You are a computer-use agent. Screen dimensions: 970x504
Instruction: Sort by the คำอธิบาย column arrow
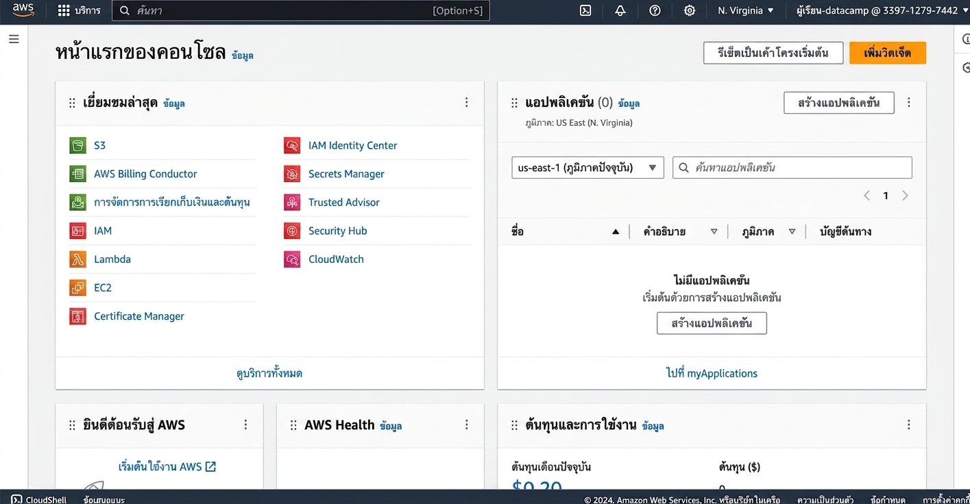[714, 232]
